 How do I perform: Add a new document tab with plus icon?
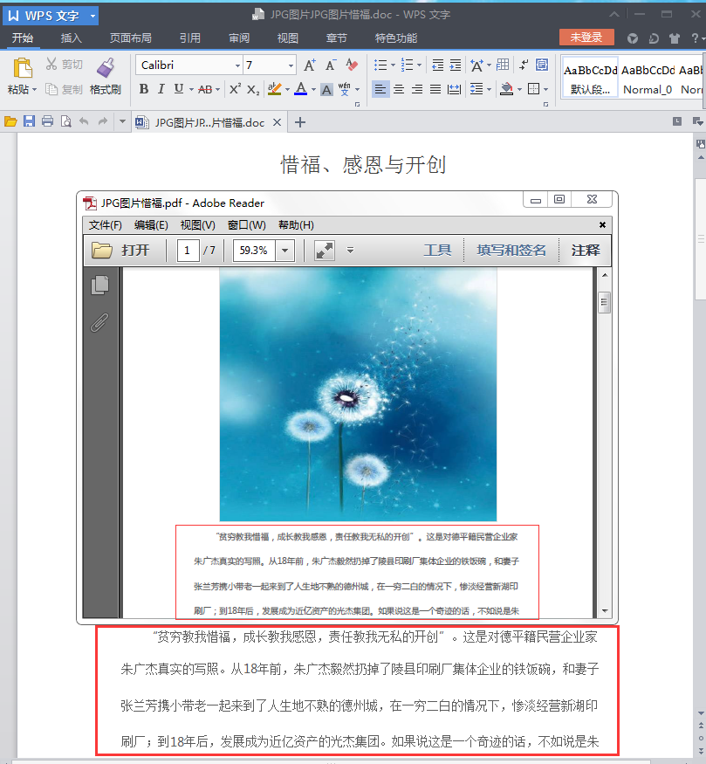click(x=300, y=122)
